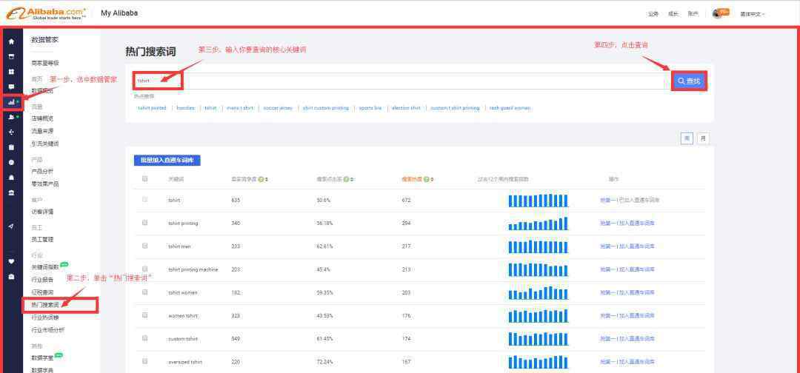The width and height of the screenshot is (800, 373).
Task: Click the heart icon in the left sidebar
Action: coord(11,261)
